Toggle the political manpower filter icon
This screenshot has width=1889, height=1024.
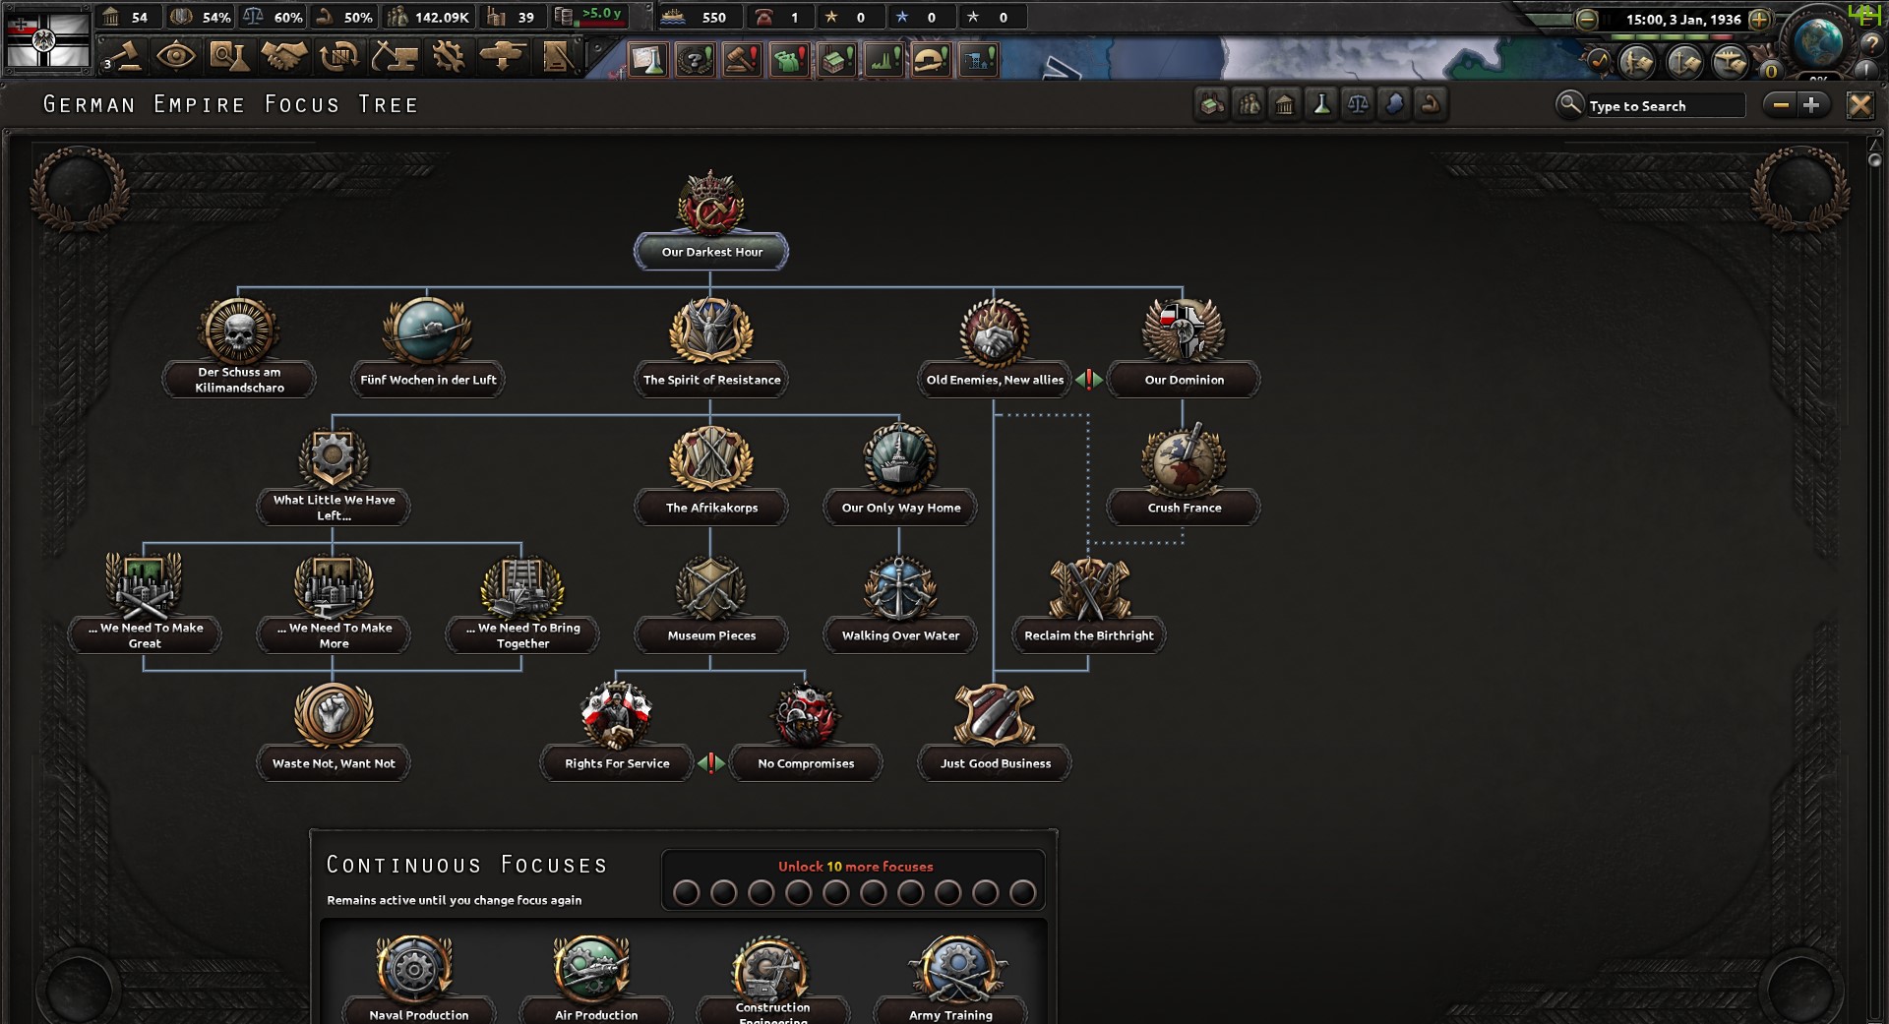(x=1248, y=104)
